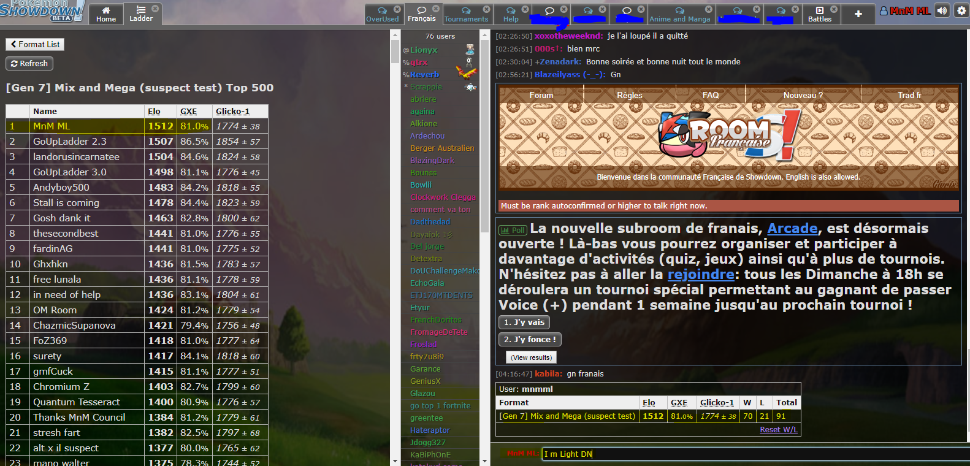The width and height of the screenshot is (970, 466).
Task: Click the GXE header in the ladder table
Action: point(189,111)
